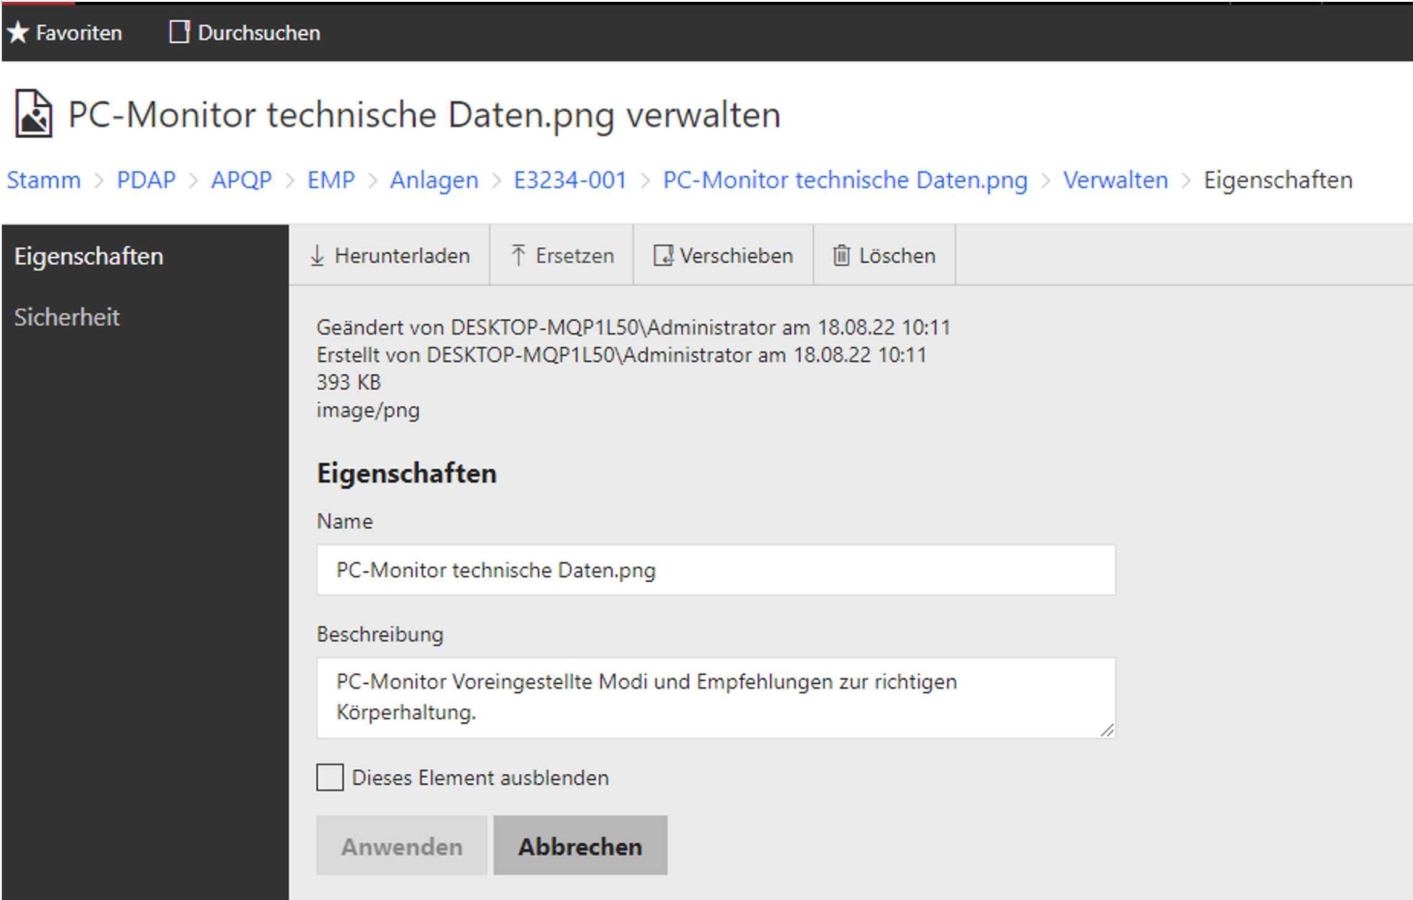The image size is (1413, 900).
Task: Click the Beschreibung textarea resize handle
Action: 1107,730
